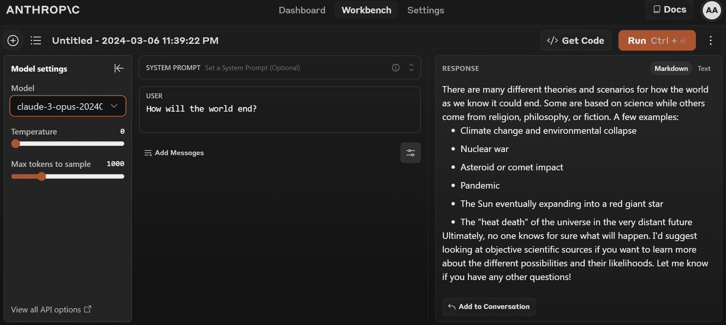Click Add to Conversation button
Viewport: 726px width, 325px height.
(489, 307)
